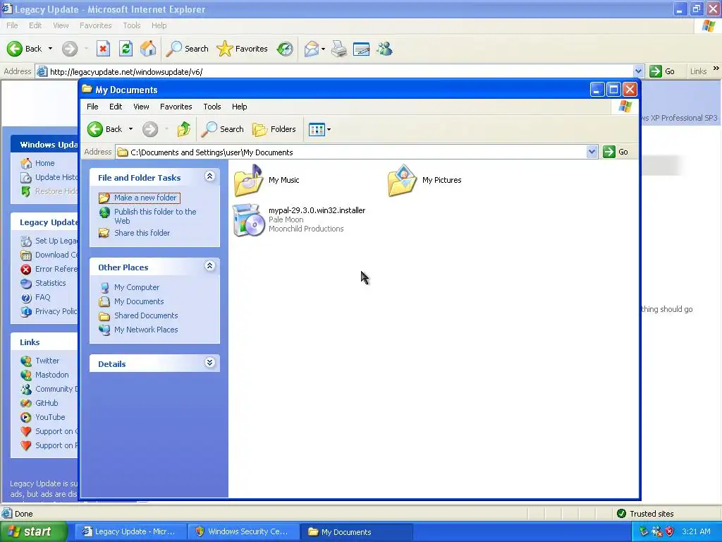Switch to Windows Security Center taskbar button
This screenshot has height=542, width=722.
point(243,531)
